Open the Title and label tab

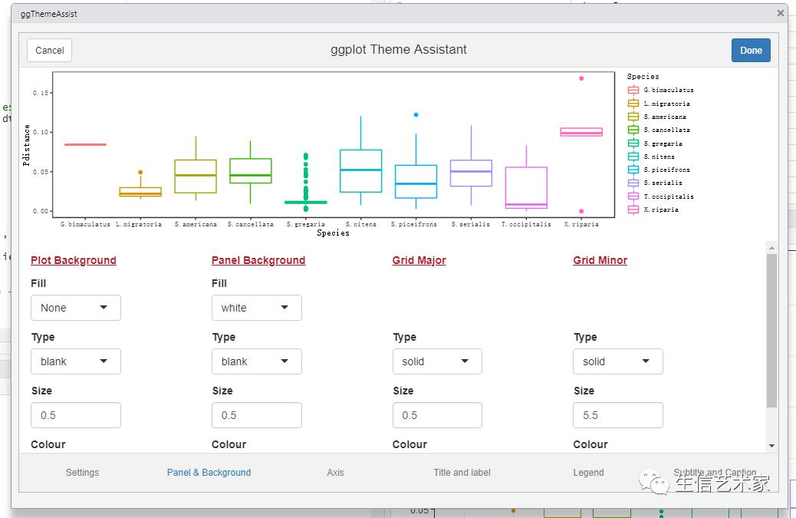point(462,473)
